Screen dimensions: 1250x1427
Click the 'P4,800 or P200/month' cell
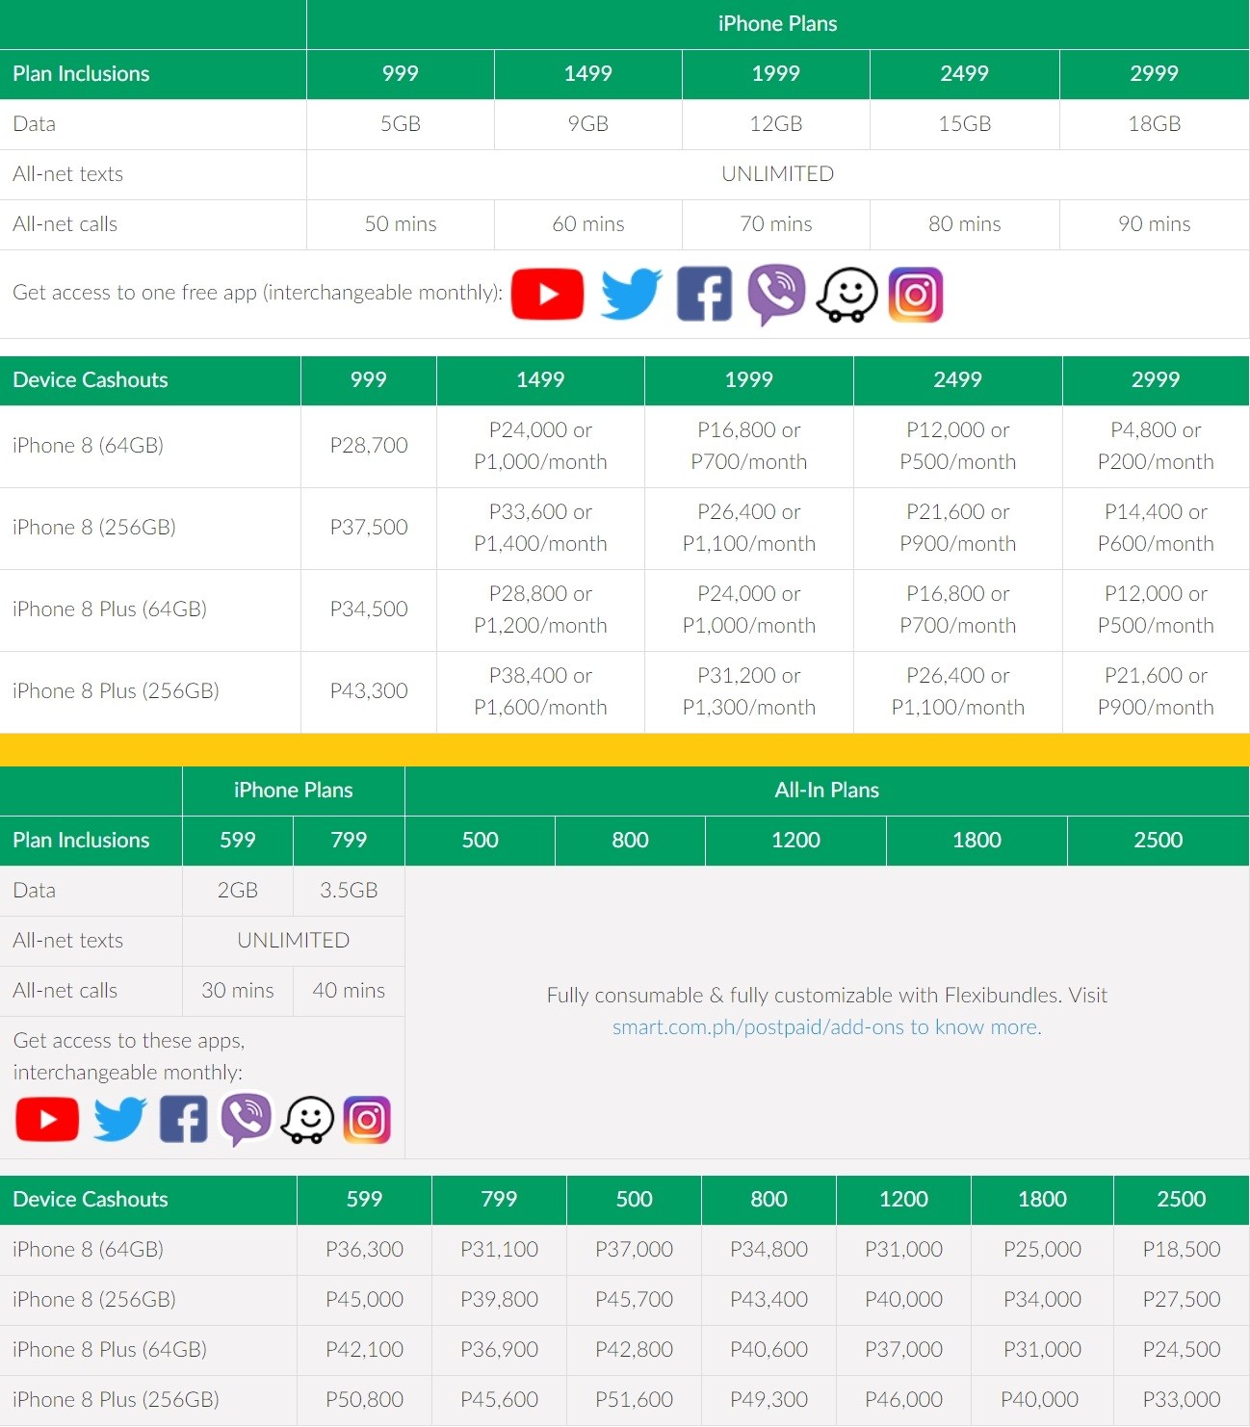(x=1156, y=446)
